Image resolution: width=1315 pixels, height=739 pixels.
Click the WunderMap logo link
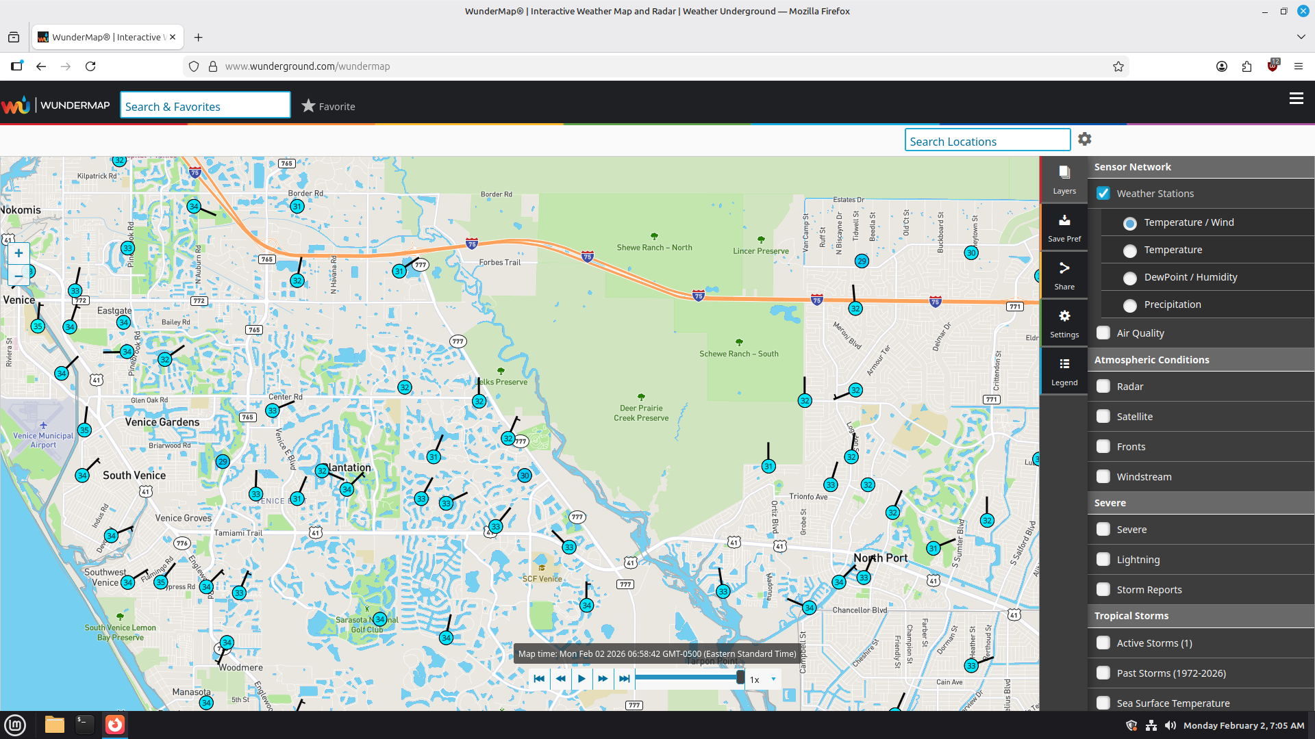pyautogui.click(x=55, y=105)
